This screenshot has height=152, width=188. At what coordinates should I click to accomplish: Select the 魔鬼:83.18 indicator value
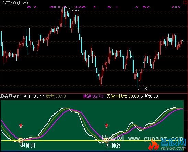(56, 96)
